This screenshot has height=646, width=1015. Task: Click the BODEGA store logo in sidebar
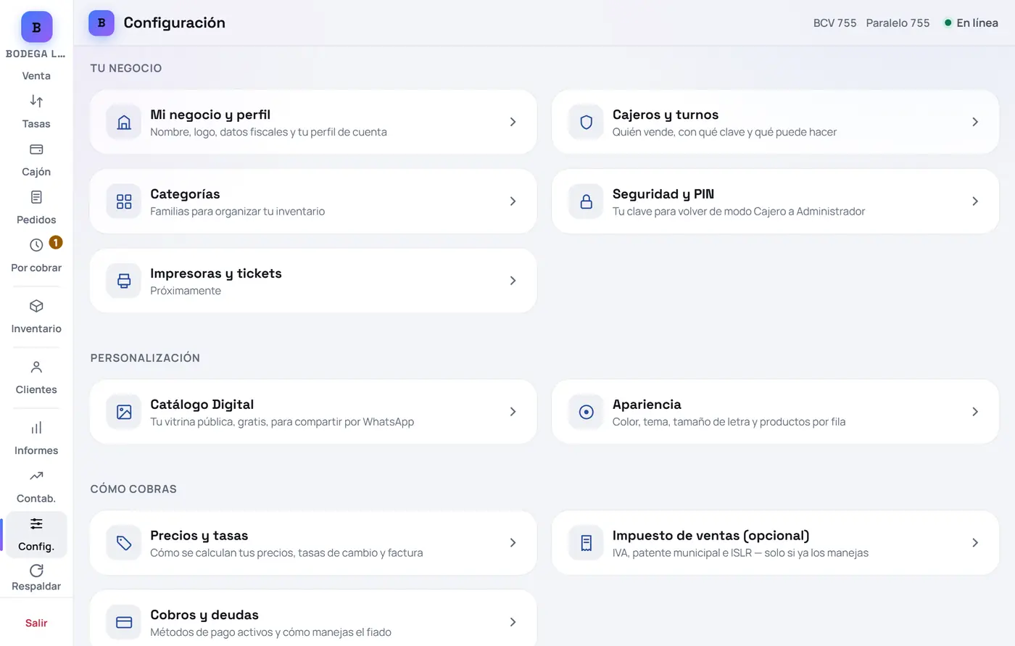[36, 27]
